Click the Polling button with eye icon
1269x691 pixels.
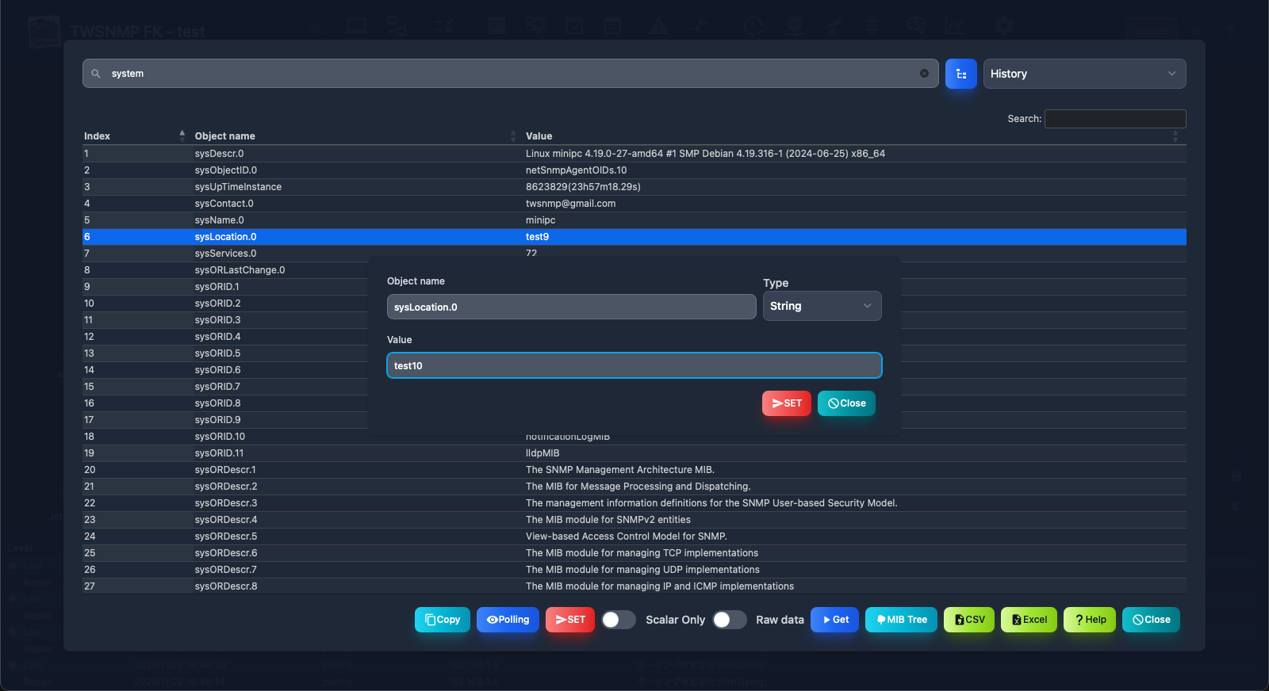tap(508, 620)
